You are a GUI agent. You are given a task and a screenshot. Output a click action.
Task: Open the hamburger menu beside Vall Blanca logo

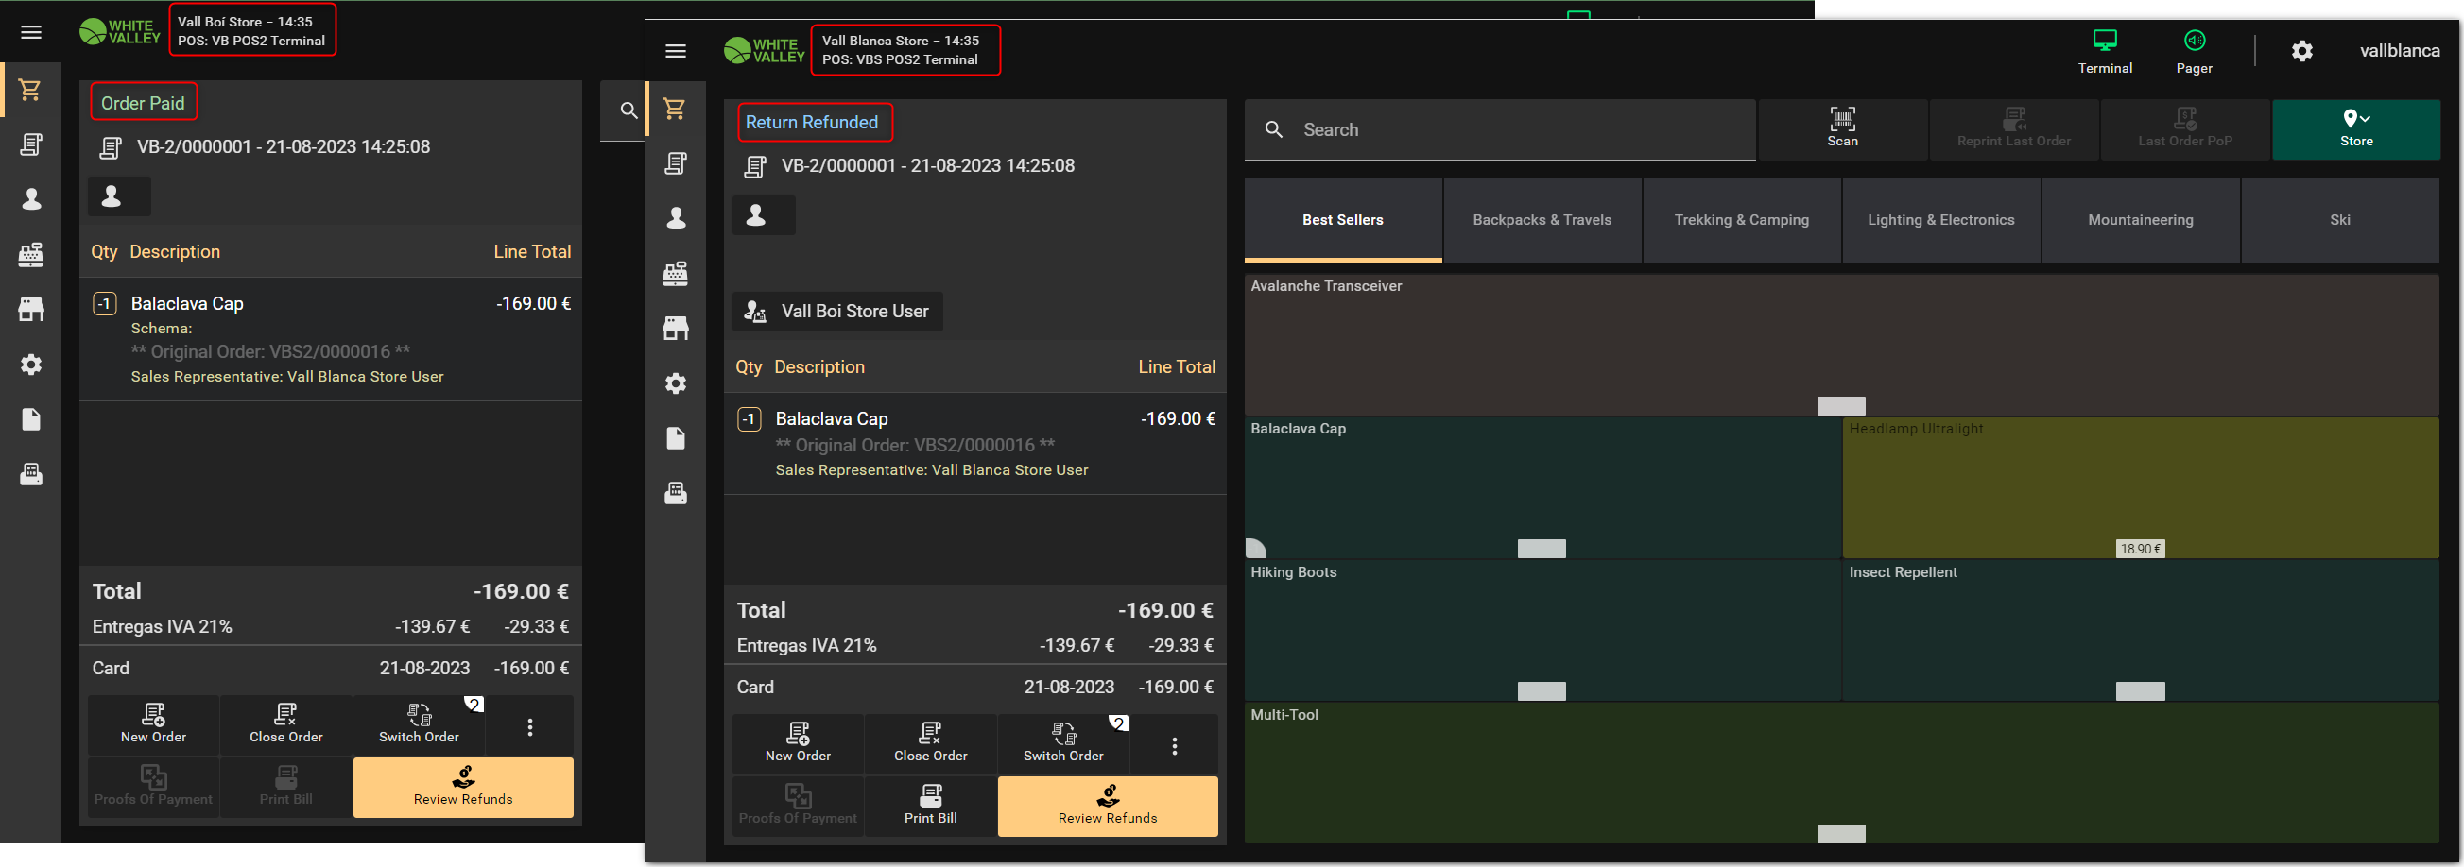[675, 52]
